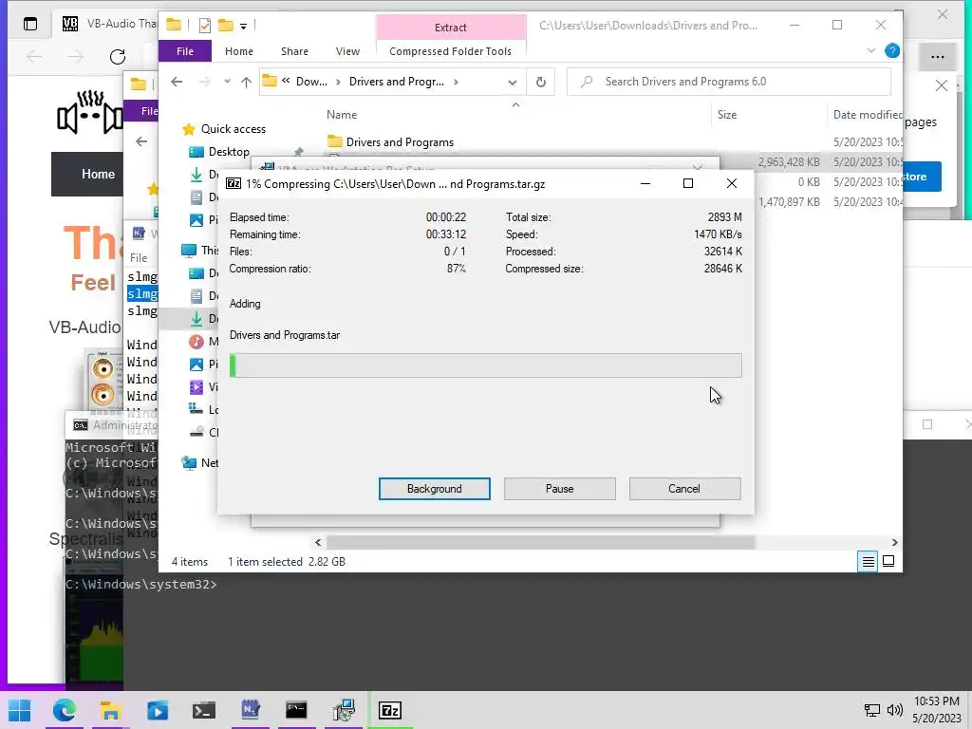This screenshot has width=972, height=729.
Task: Sort files by Name column
Action: pos(342,115)
